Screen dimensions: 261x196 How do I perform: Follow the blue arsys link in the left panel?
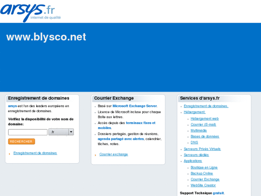tap(13, 106)
